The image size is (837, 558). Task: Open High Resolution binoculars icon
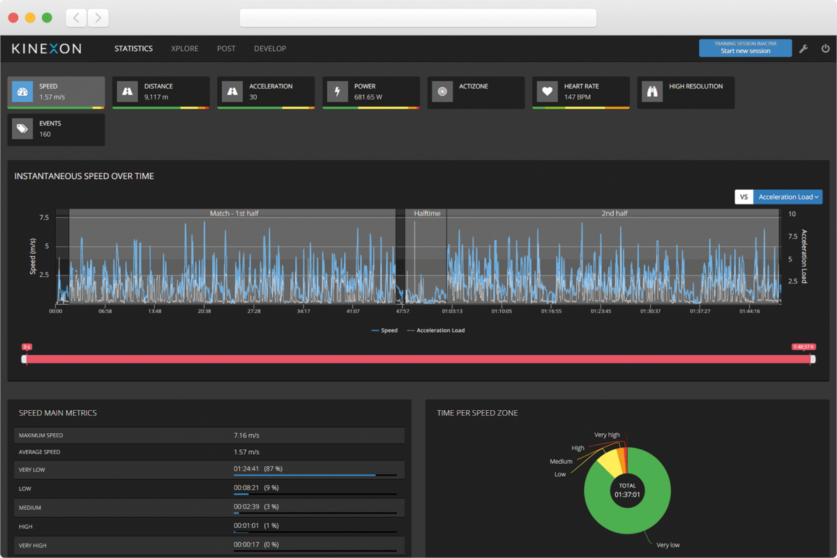click(652, 91)
